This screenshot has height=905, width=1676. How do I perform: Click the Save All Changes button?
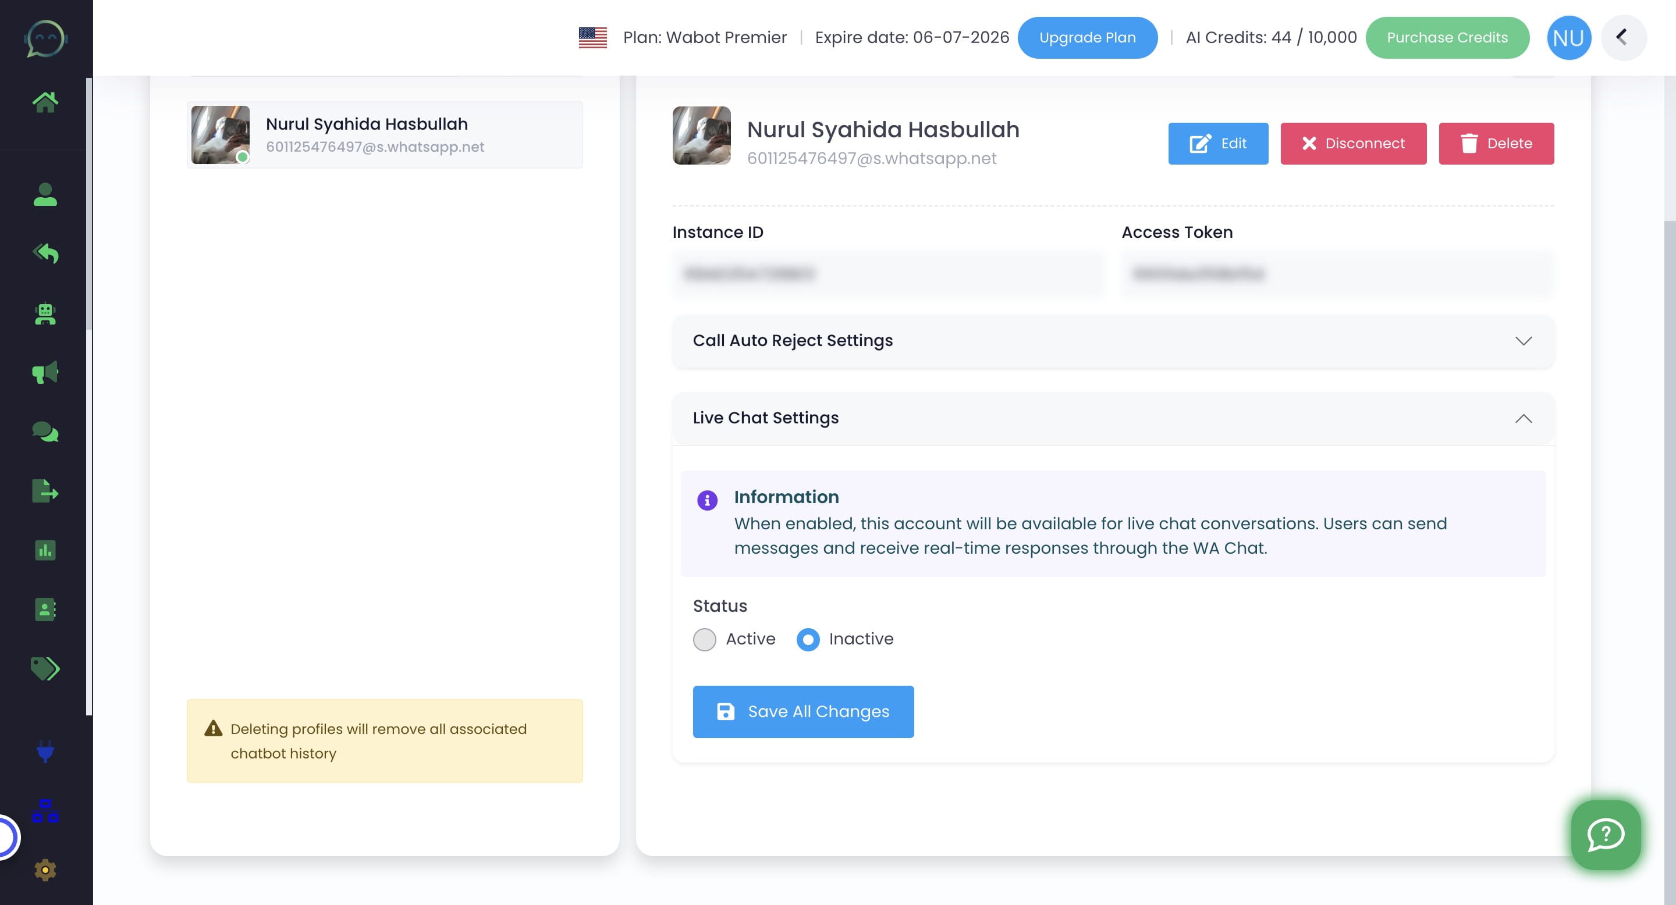[803, 712]
